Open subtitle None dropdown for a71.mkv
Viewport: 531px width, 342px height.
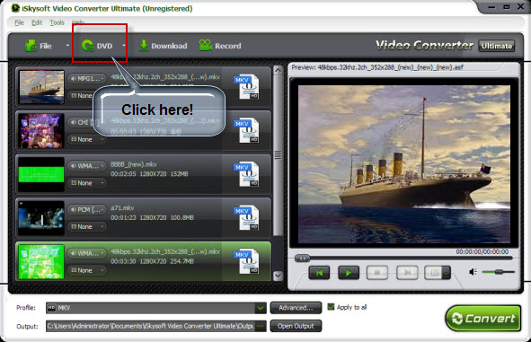(x=87, y=226)
